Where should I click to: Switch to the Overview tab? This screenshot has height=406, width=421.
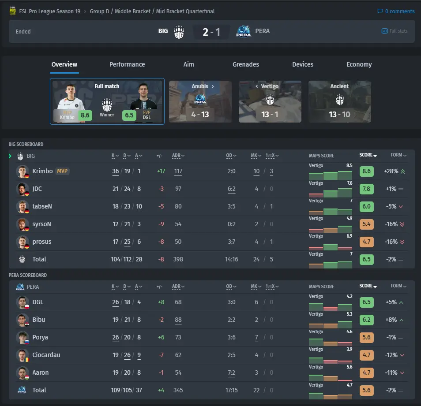click(x=64, y=65)
